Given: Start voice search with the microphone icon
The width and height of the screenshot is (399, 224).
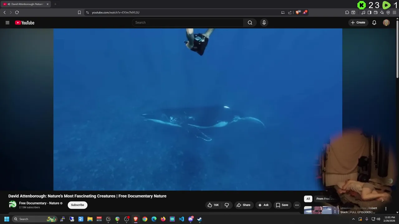Looking at the screenshot, I should click(264, 22).
